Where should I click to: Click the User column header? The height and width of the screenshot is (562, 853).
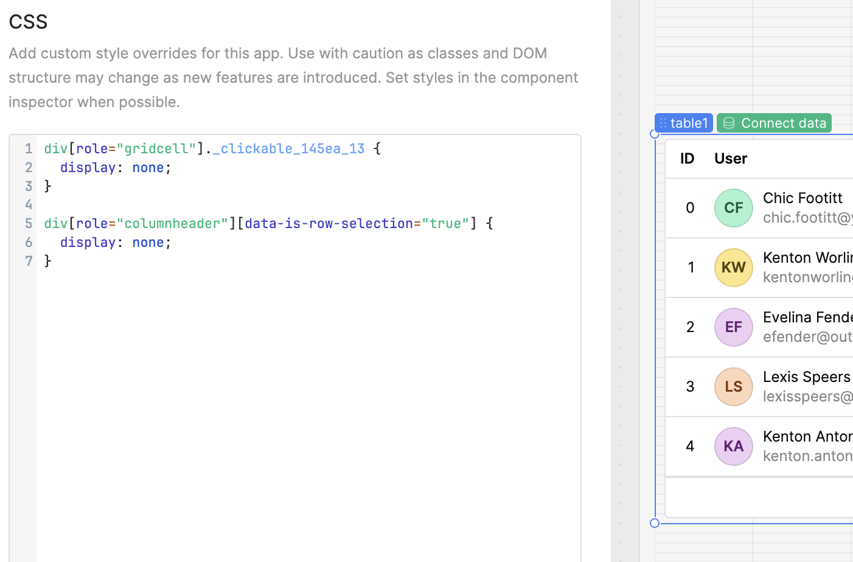coord(731,159)
